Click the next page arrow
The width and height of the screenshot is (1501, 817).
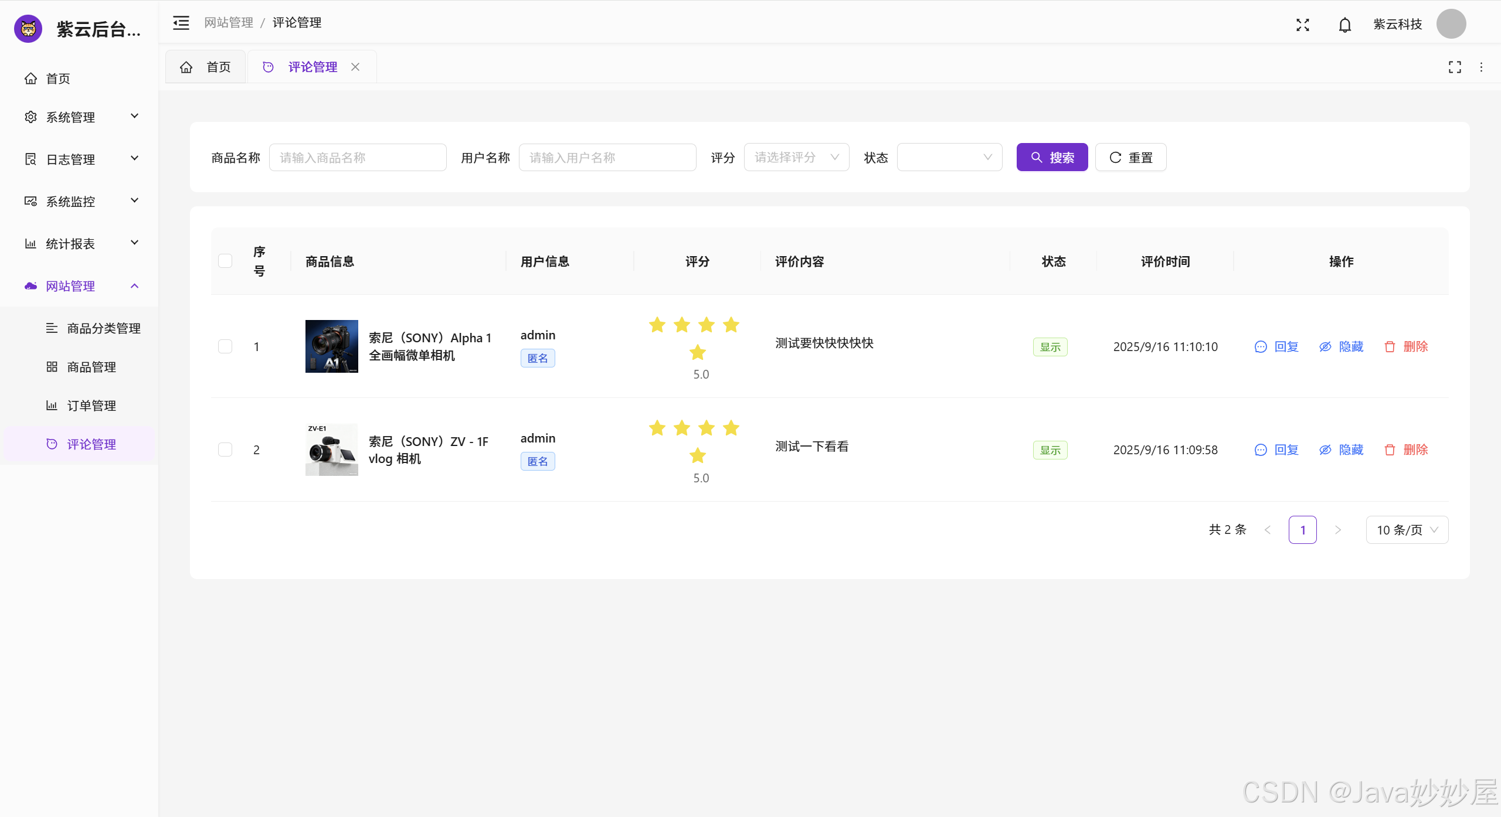1338,530
